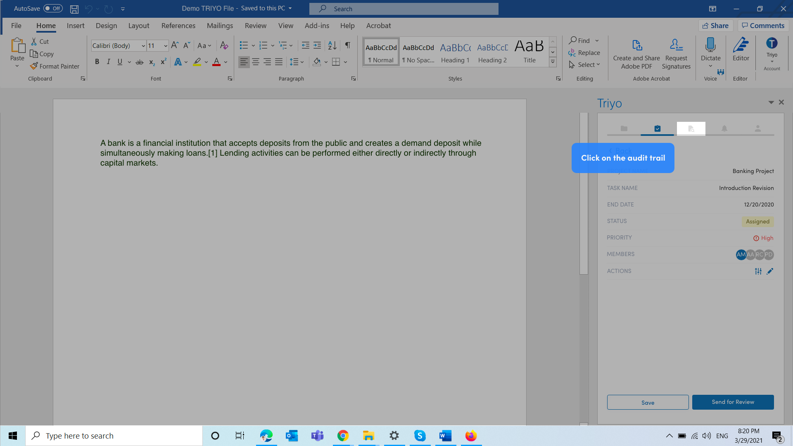Switch to the Review tab
Screen dimensions: 793x446
coord(256,26)
